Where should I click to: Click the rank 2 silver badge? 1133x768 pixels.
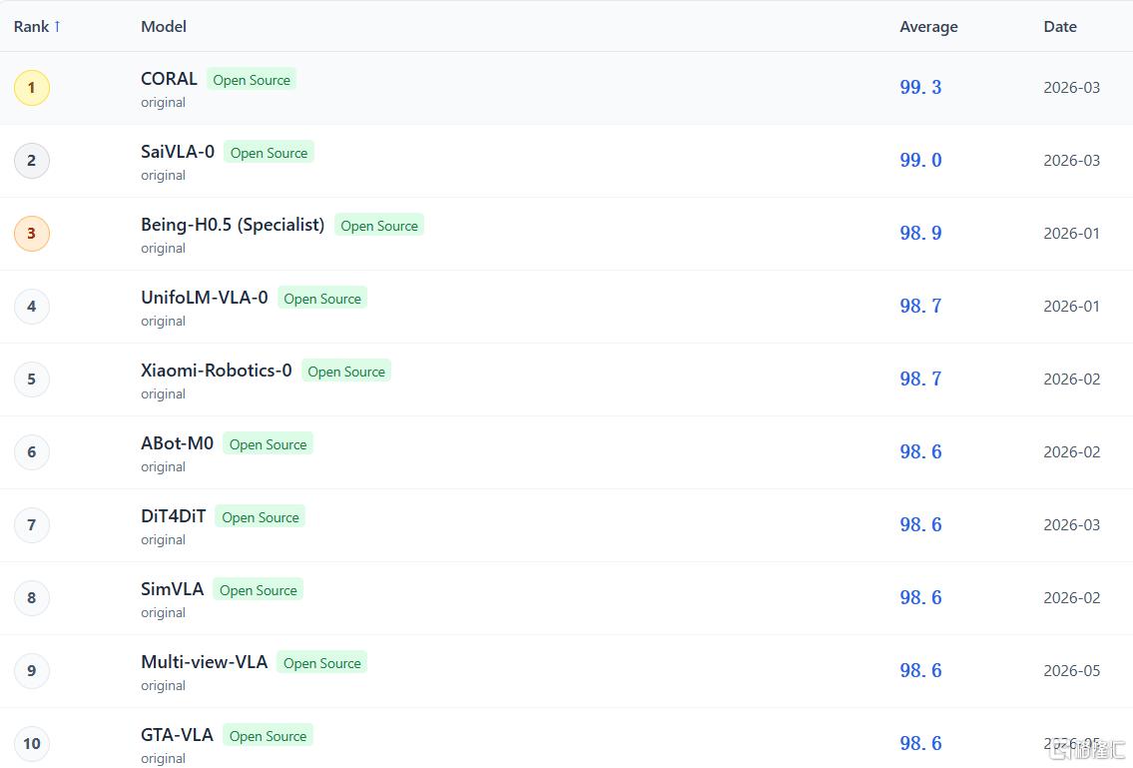point(32,161)
